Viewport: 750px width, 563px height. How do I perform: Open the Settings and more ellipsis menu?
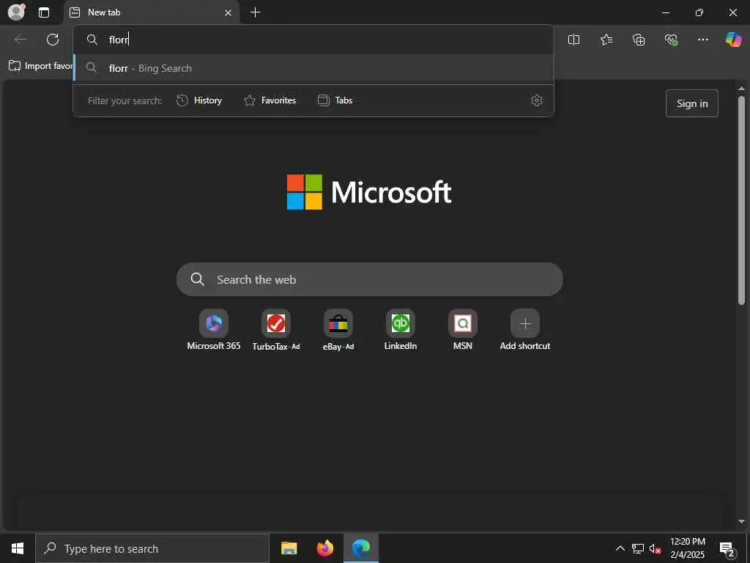[702, 40]
